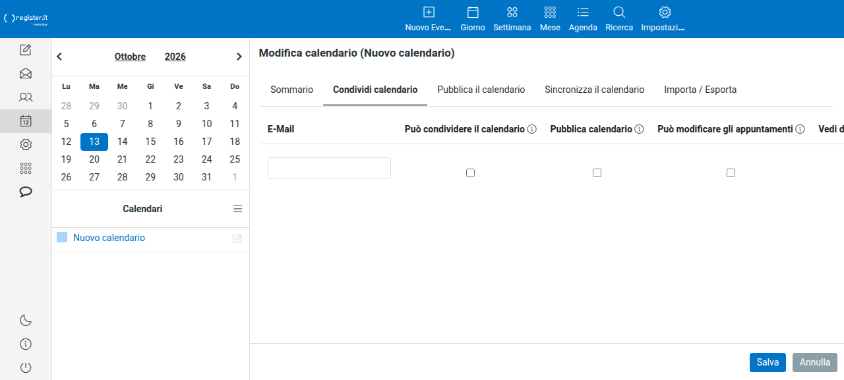Screen dimensions: 844x380
Task: Click the power logout icon
Action: (x=26, y=368)
